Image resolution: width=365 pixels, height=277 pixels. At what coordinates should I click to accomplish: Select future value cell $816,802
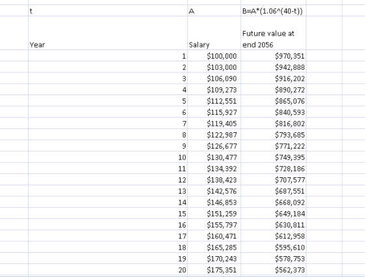tap(273, 123)
